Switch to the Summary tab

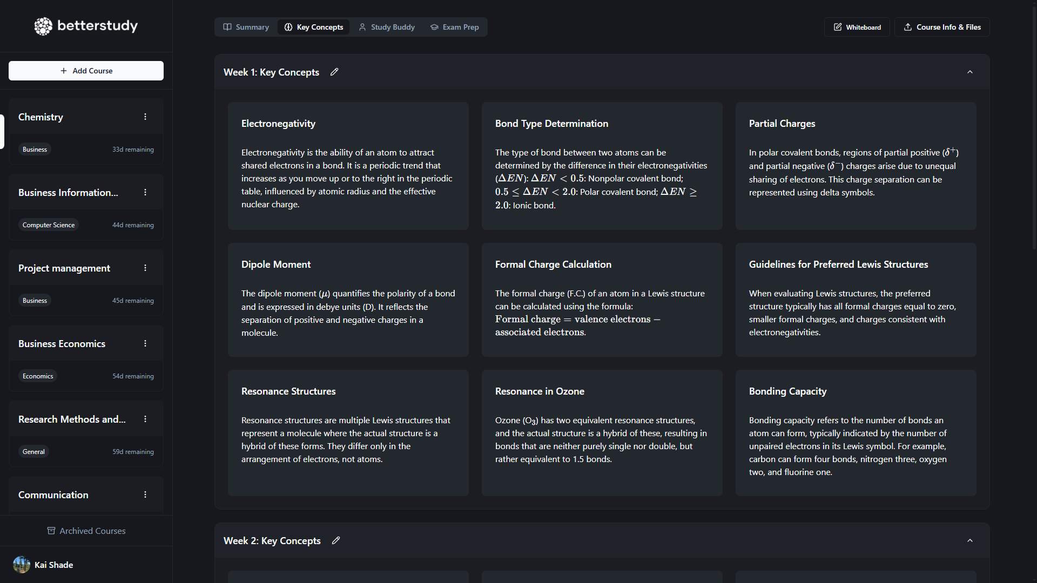tap(246, 27)
